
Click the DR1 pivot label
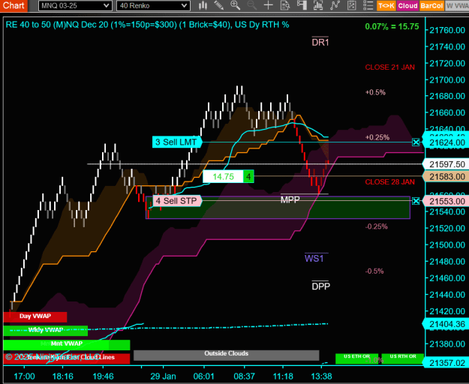coord(320,43)
